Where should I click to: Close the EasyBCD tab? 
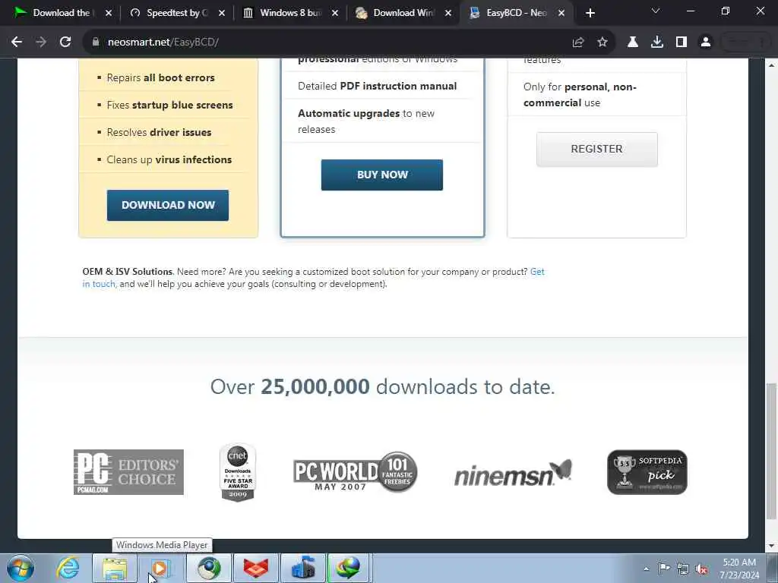tap(561, 13)
